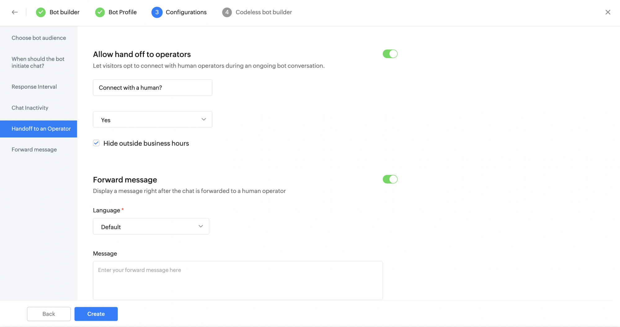Select Choose bot audience in sidebar

pyautogui.click(x=39, y=38)
